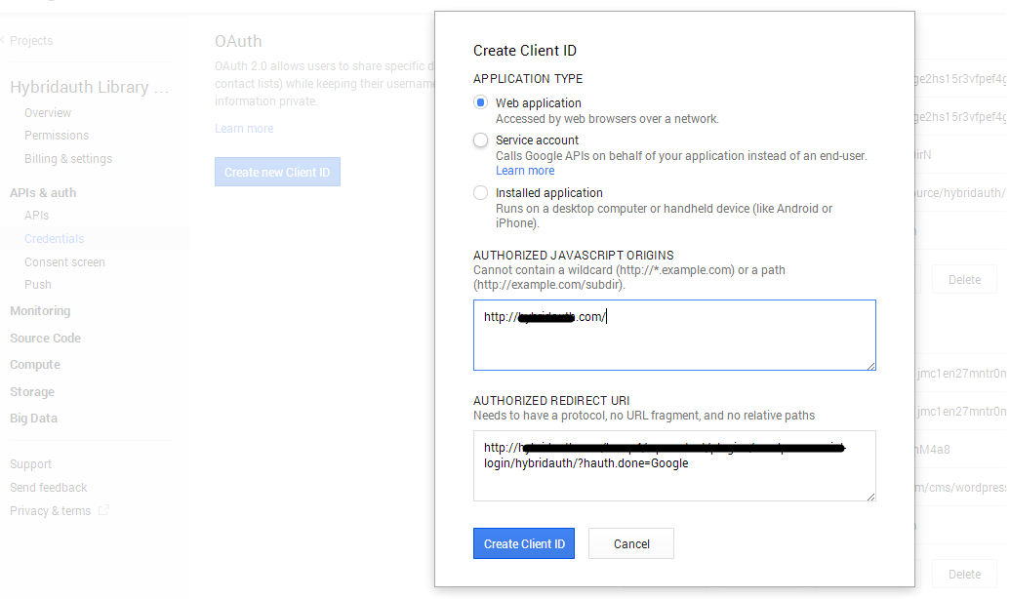Expand the Source Code section

click(x=45, y=339)
